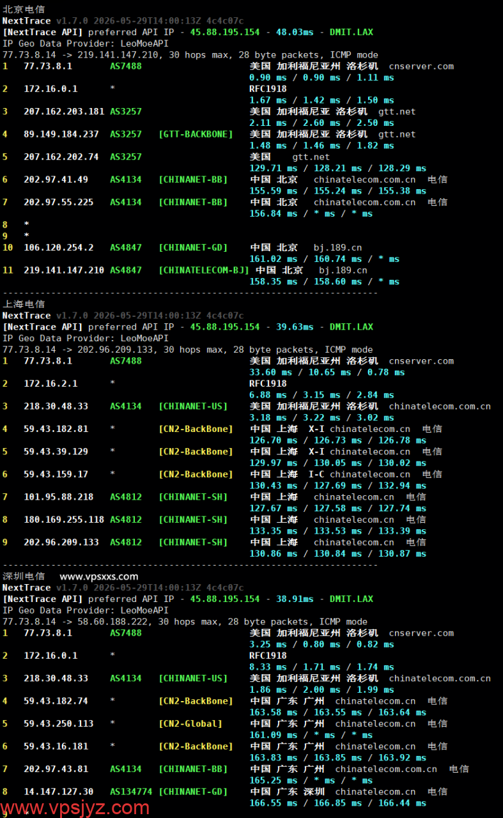Image resolution: width=503 pixels, height=818 pixels.
Task: Select the 126.70 ms latency value
Action: point(274,440)
